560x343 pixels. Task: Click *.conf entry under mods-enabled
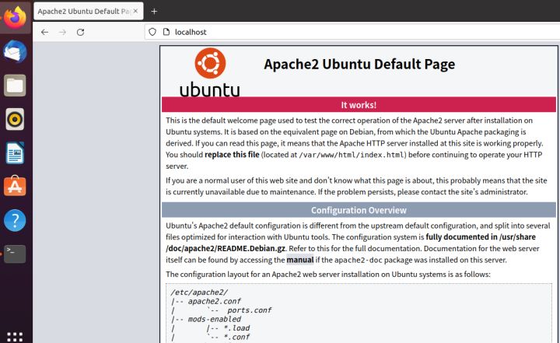click(x=236, y=337)
